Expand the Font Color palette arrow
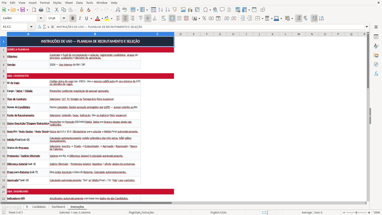Image resolution: width=382 pixels, height=215 pixels. [x=102, y=18]
